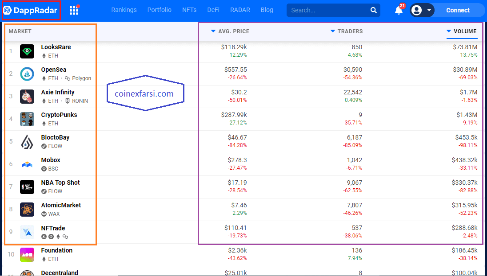
Task: Focus the Search input field
Action: click(327, 10)
